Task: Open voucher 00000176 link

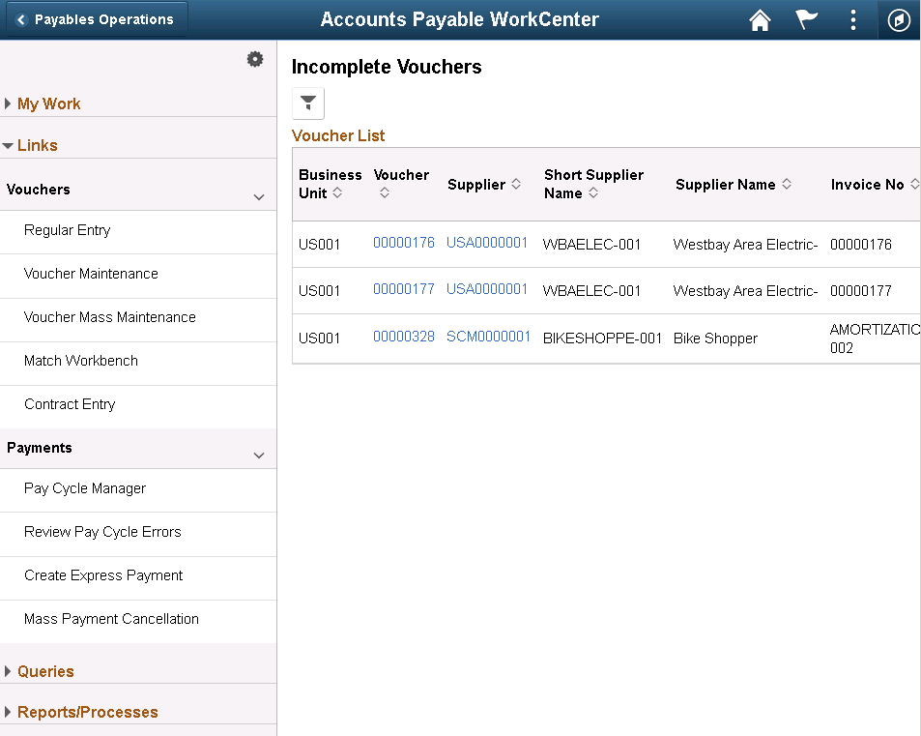Action: coord(404,243)
